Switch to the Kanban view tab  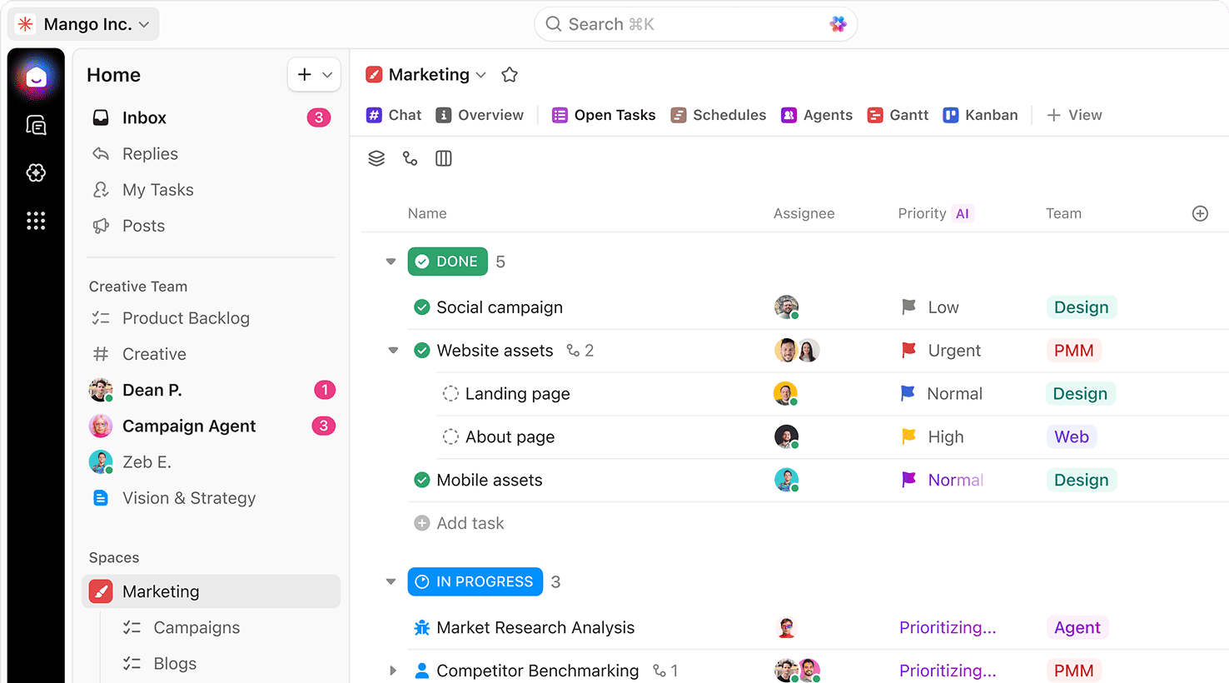pyautogui.click(x=980, y=115)
